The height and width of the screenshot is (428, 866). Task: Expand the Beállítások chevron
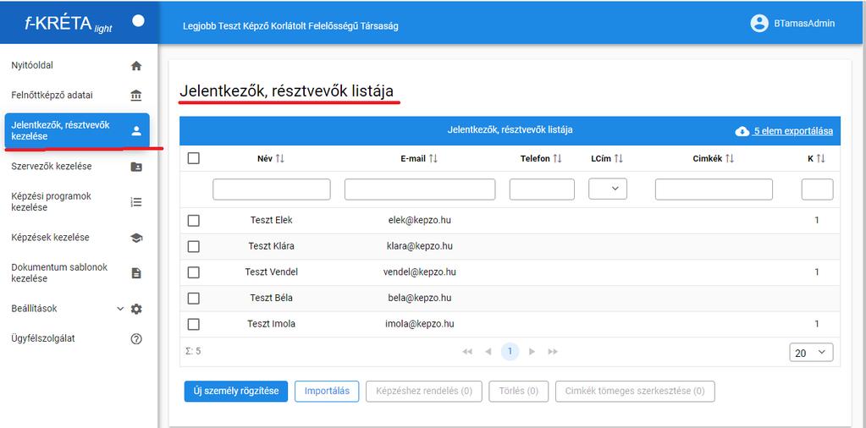click(x=120, y=309)
